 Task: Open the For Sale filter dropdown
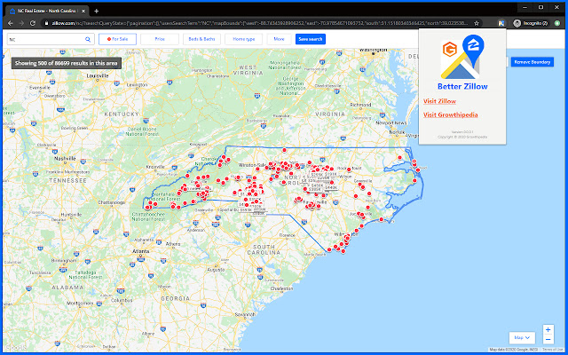pyautogui.click(x=117, y=39)
